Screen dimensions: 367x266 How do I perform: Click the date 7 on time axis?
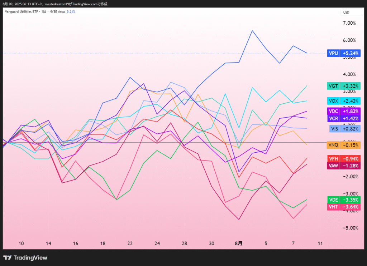(x=293, y=243)
